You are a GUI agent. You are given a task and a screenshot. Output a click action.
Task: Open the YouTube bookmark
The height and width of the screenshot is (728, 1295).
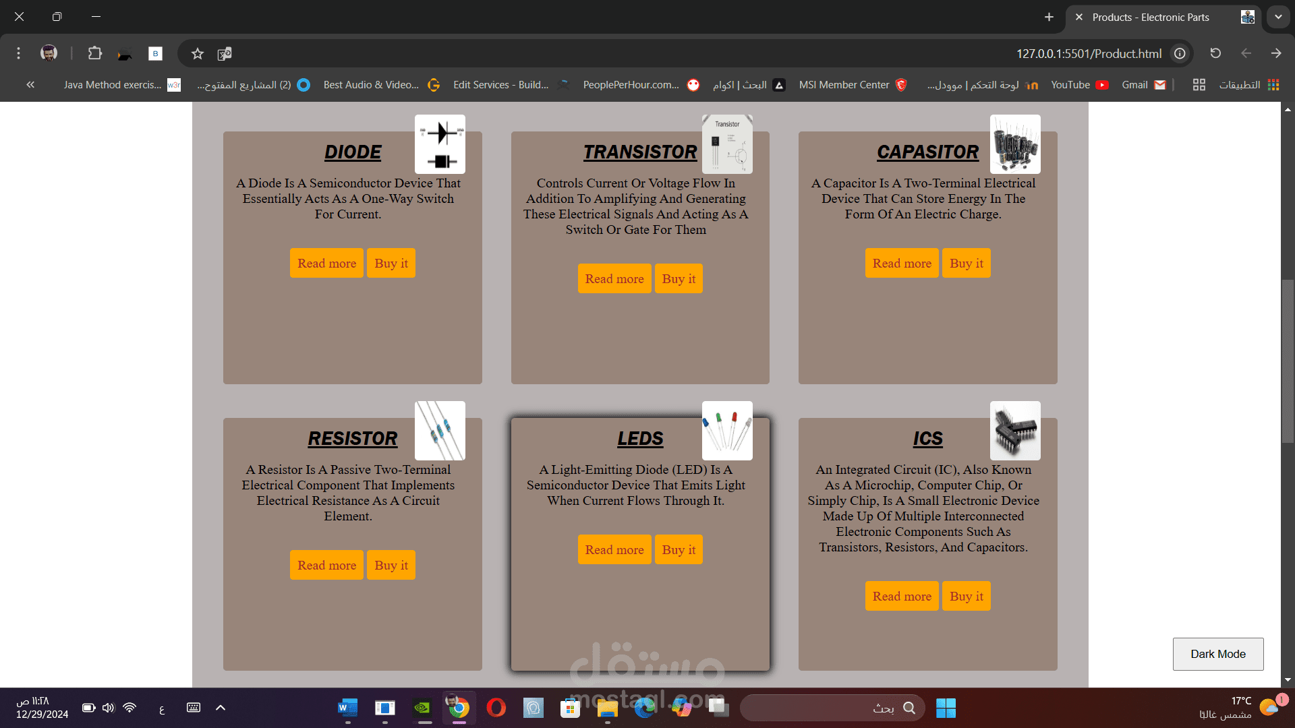tap(1078, 85)
